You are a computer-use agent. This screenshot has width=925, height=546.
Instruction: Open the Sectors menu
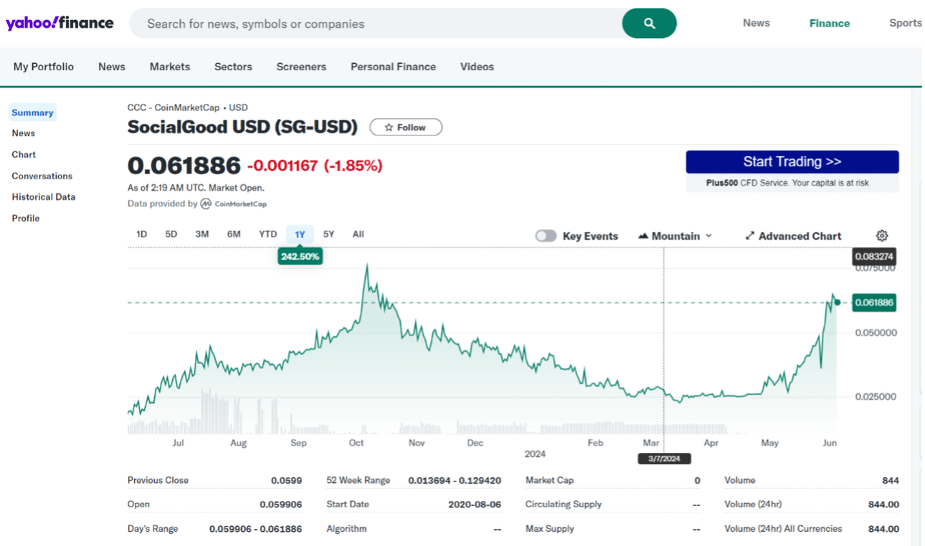(233, 67)
